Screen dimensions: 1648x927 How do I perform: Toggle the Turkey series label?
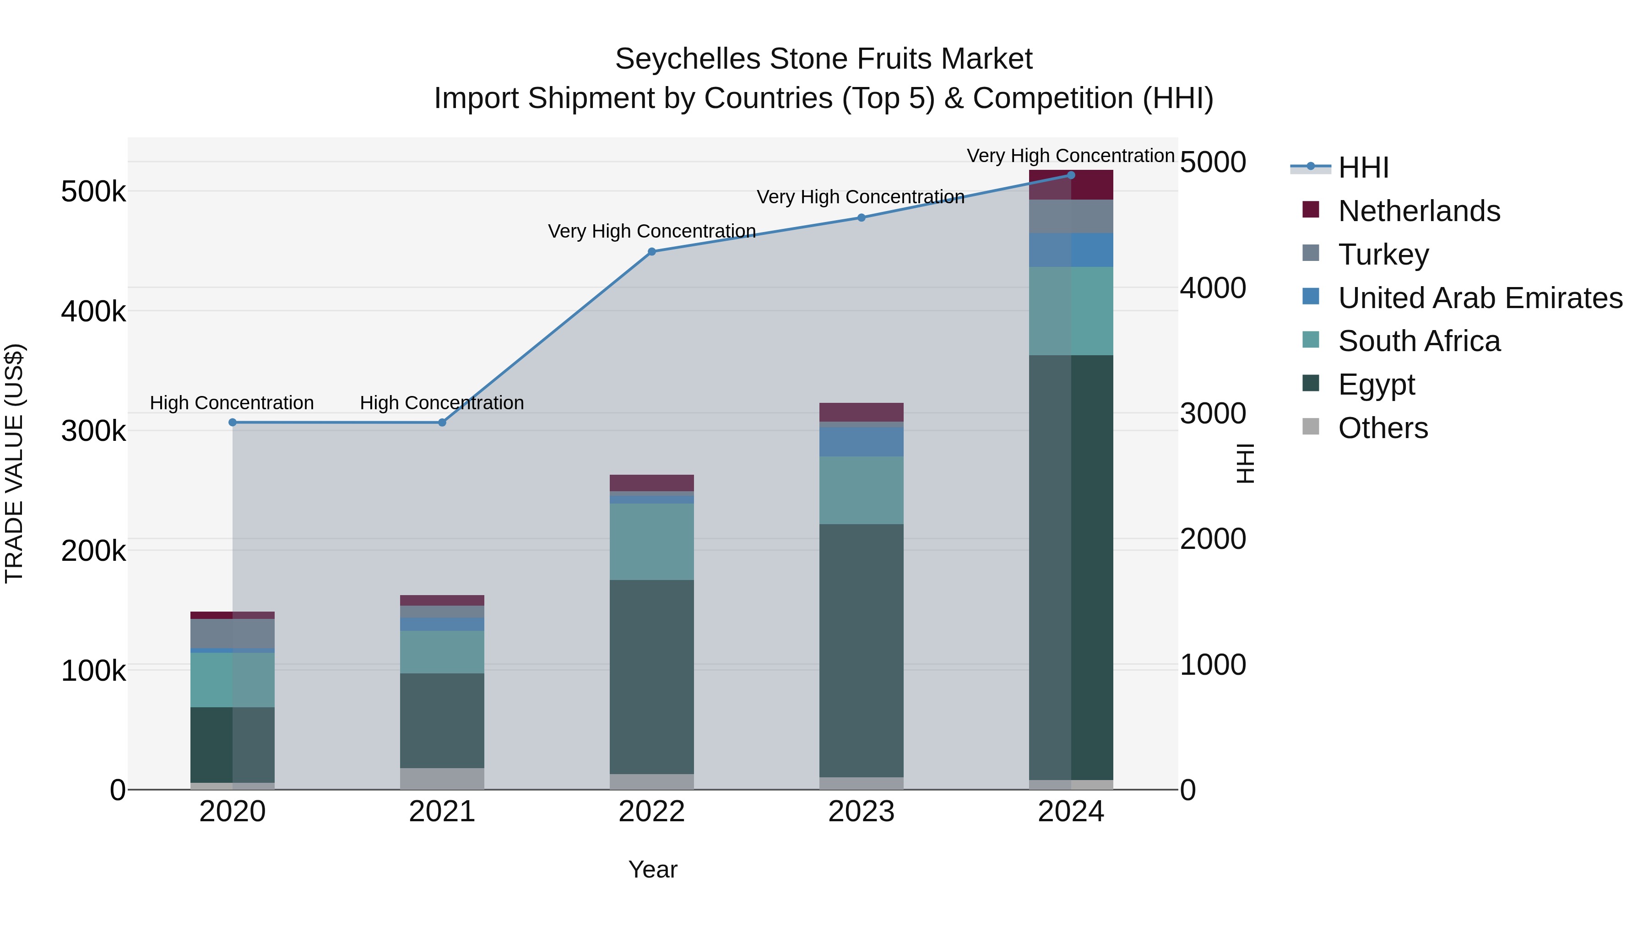pos(1383,255)
